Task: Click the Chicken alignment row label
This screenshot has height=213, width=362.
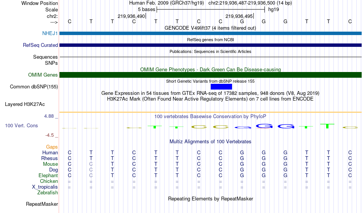Action: click(49, 181)
